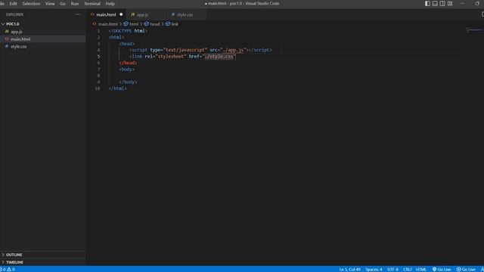
Task: Open the Help menu
Action: pyautogui.click(x=110, y=4)
